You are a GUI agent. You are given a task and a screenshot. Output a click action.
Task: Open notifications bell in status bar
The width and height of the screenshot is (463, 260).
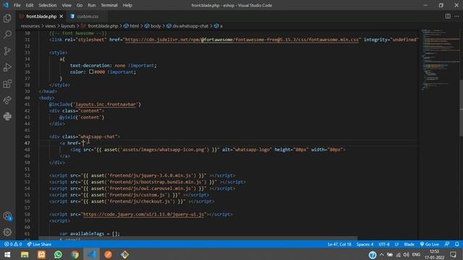click(x=456, y=244)
